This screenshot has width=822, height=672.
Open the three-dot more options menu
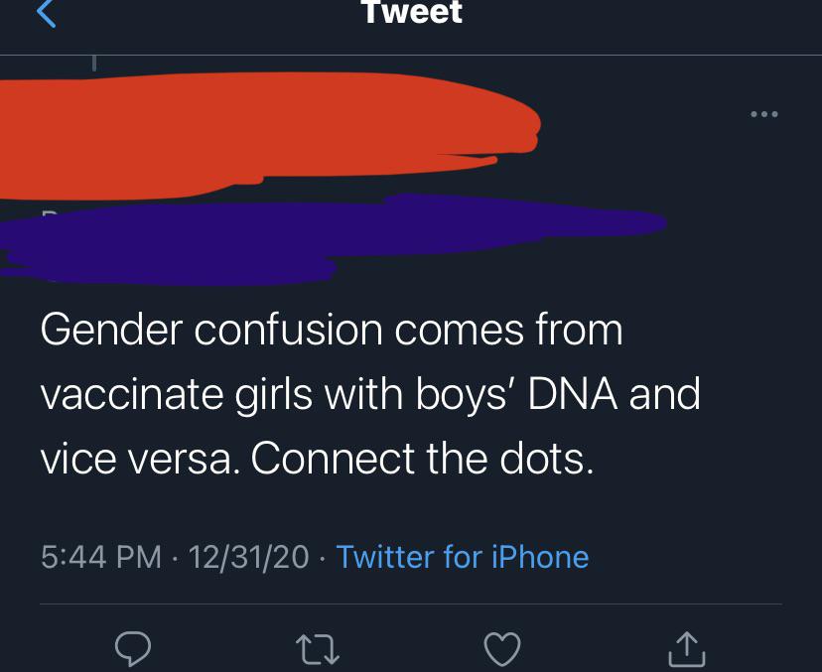coord(764,114)
